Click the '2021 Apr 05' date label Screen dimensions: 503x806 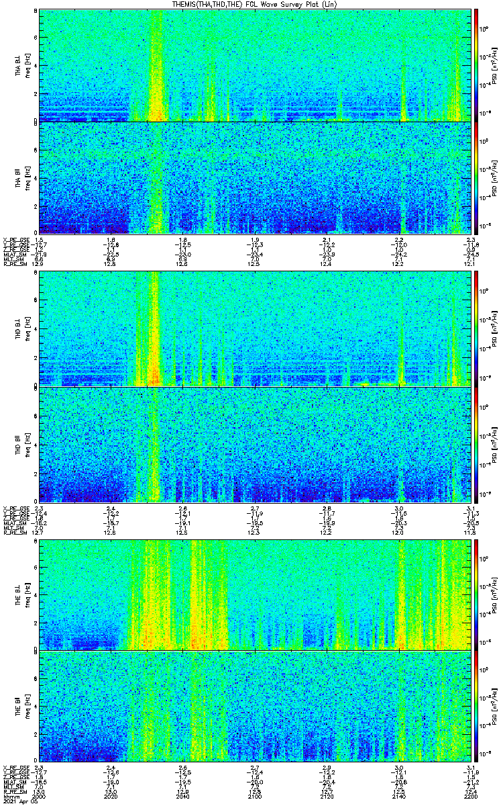click(19, 801)
